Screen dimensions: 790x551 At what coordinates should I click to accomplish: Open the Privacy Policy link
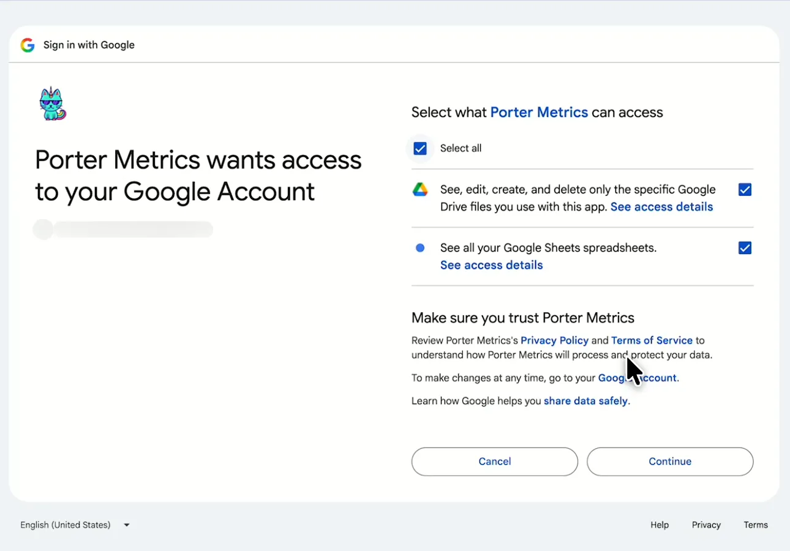point(555,340)
